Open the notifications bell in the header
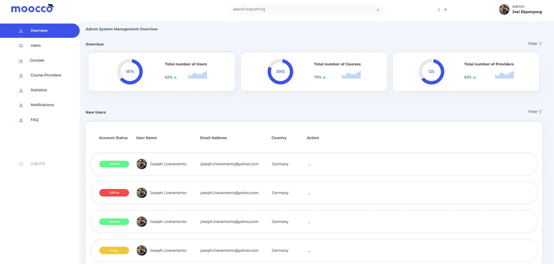554x264 pixels. (439, 10)
